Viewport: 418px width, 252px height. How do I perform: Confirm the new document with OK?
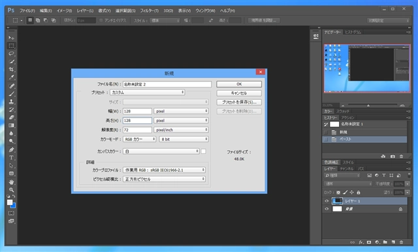point(239,84)
